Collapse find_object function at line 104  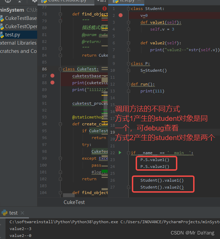(60, 193)
